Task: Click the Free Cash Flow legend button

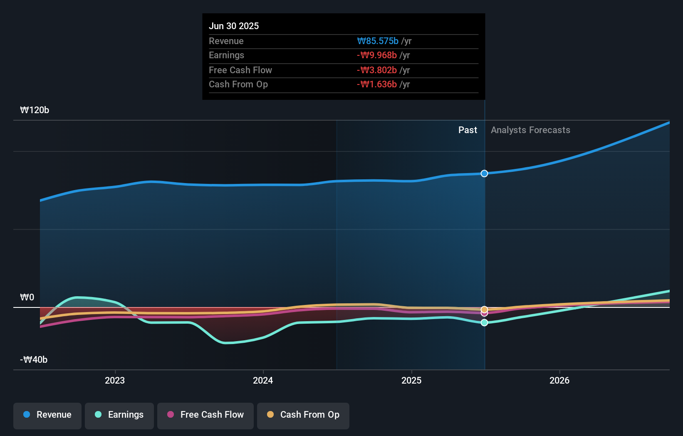Action: coord(205,415)
